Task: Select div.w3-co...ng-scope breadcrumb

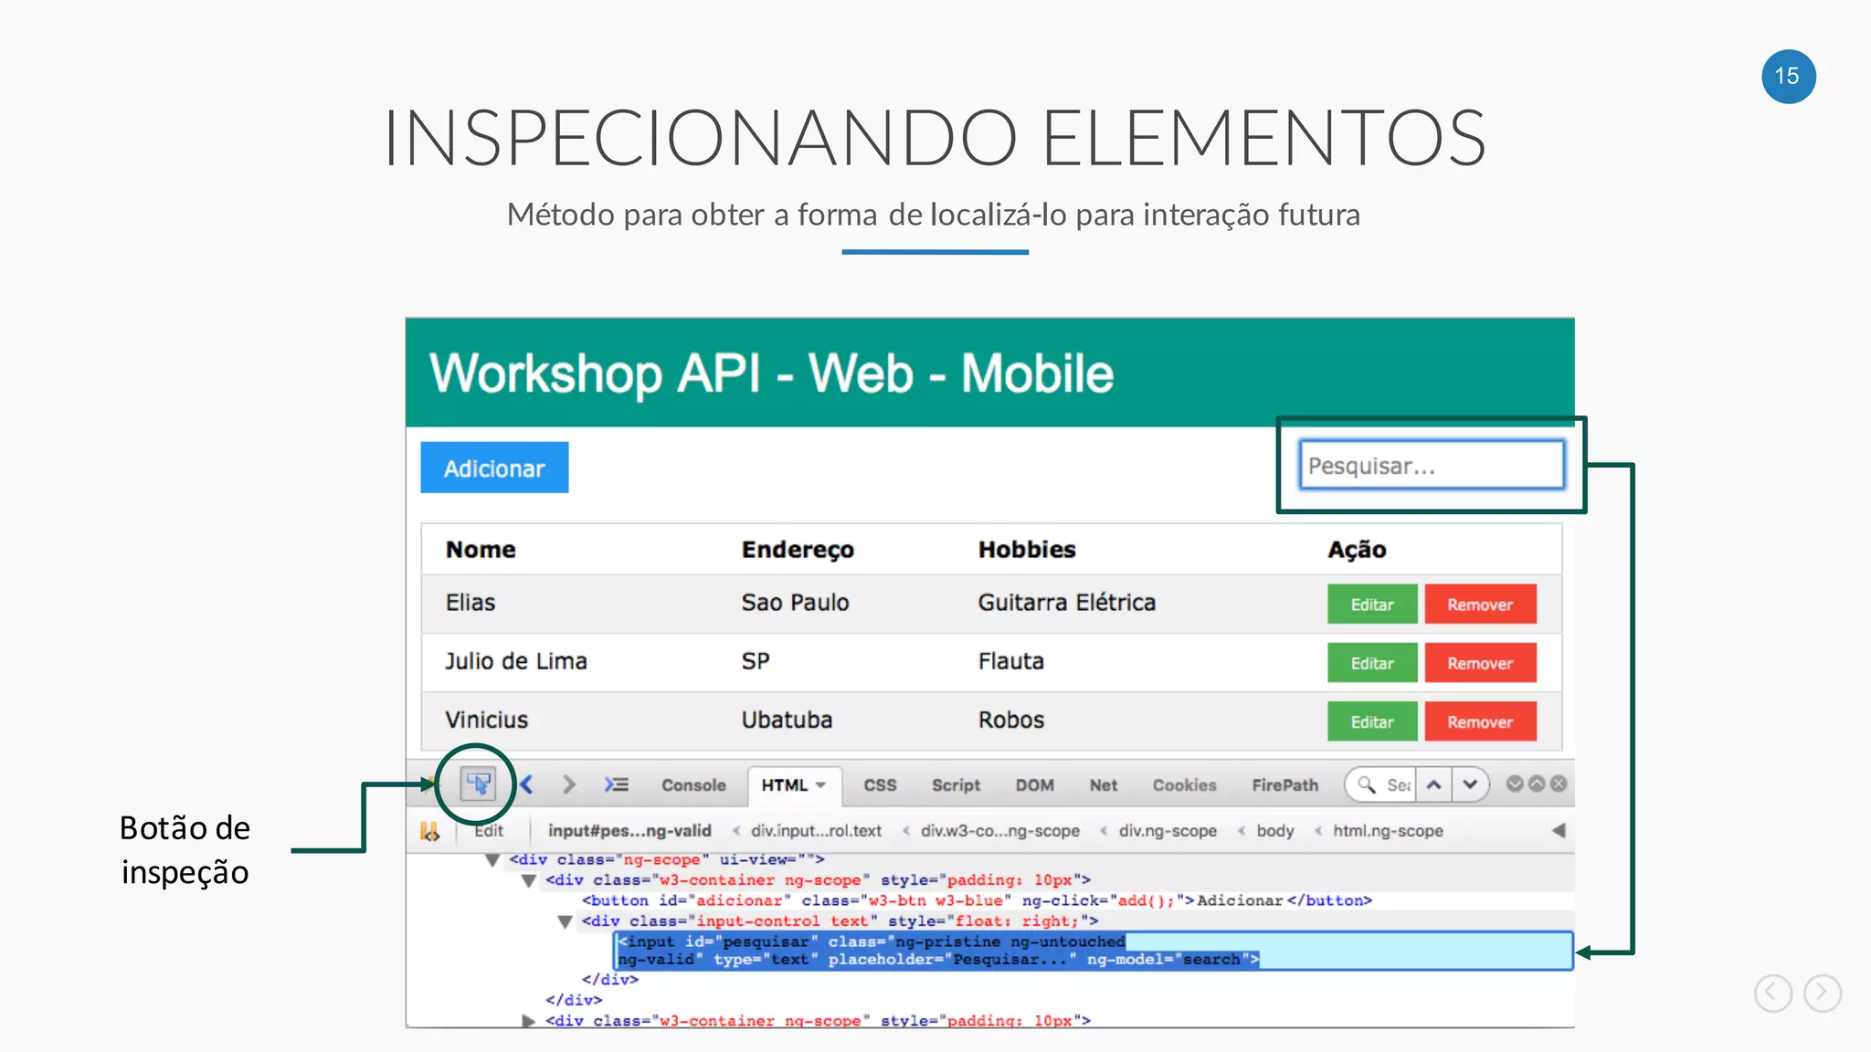Action: tap(999, 831)
